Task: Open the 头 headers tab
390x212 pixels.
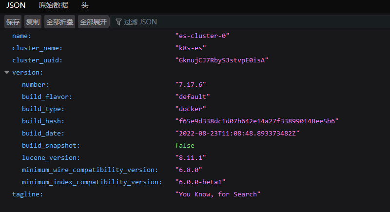Action: point(85,5)
